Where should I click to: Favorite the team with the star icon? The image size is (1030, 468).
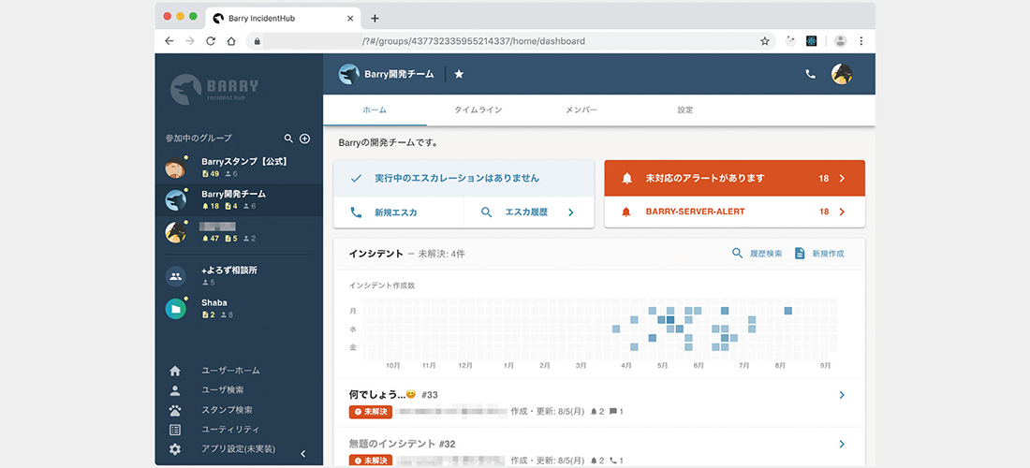[x=459, y=74]
